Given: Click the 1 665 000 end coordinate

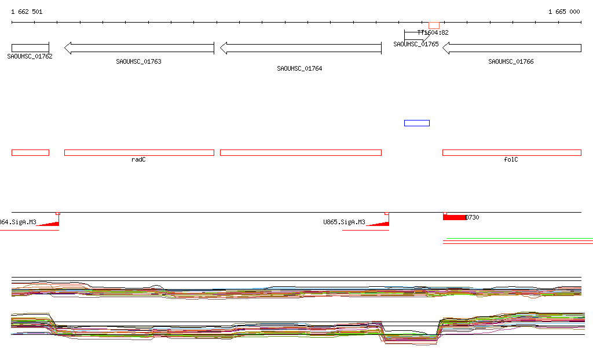Looking at the screenshot, I should pyautogui.click(x=564, y=12).
